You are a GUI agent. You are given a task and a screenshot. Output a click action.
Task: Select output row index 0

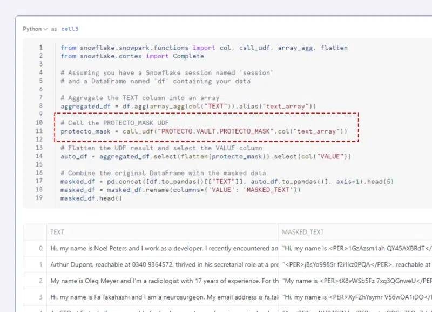[40, 249]
